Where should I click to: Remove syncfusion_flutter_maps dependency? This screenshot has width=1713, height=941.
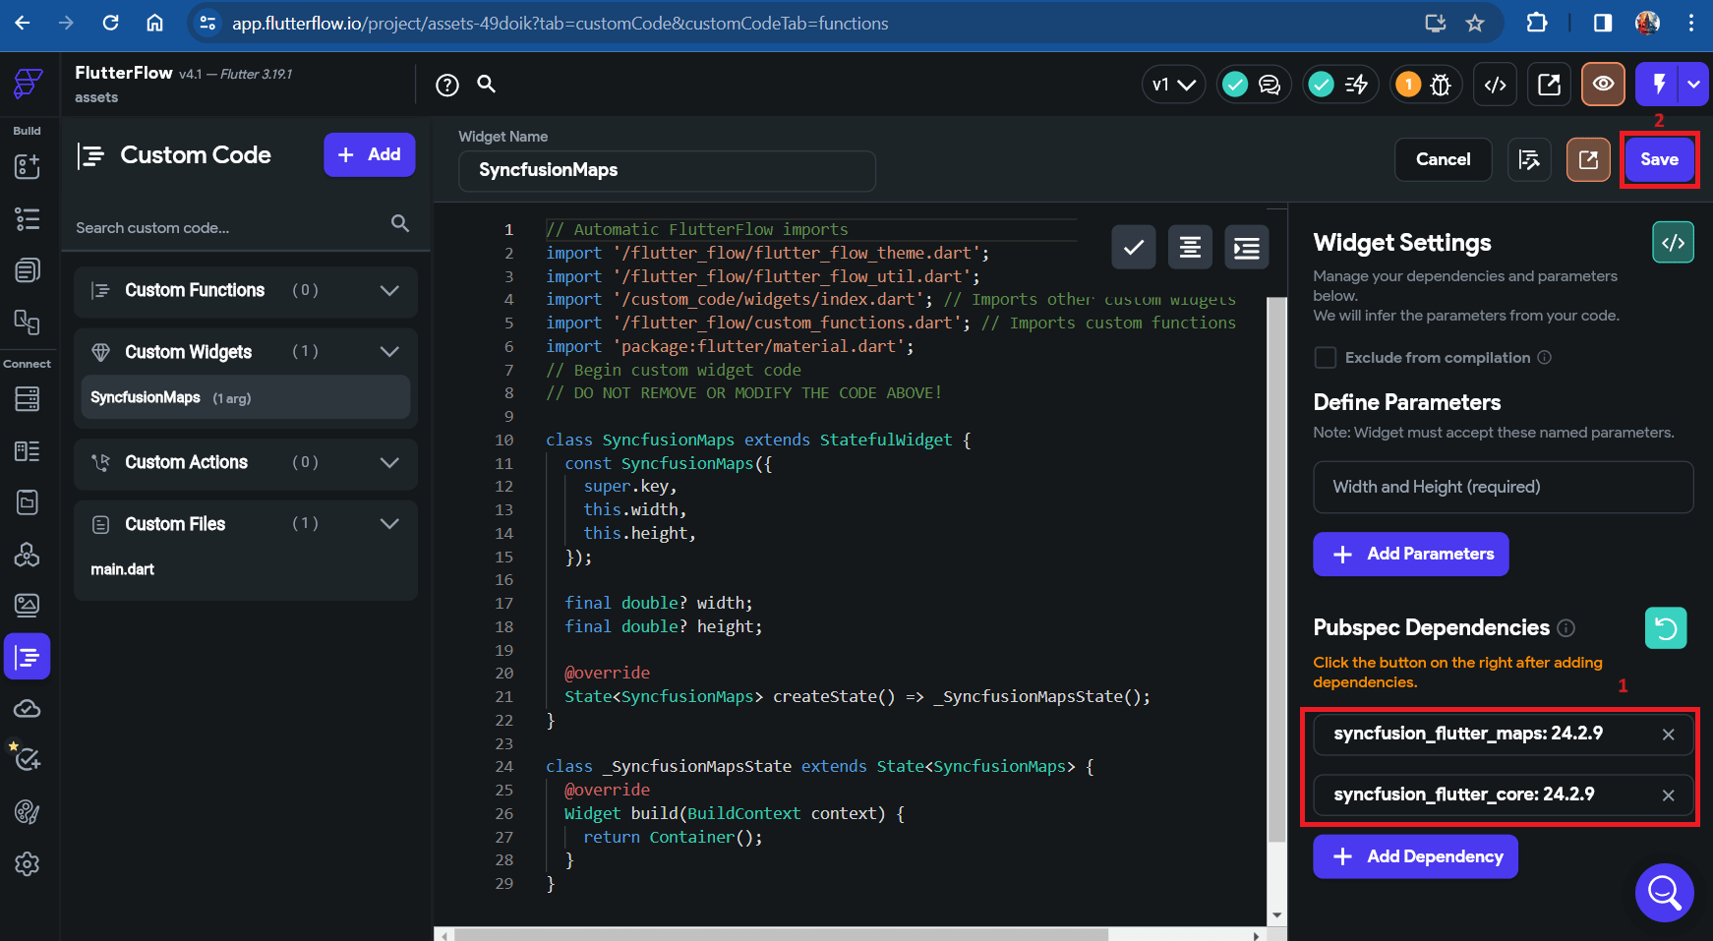coord(1669,735)
